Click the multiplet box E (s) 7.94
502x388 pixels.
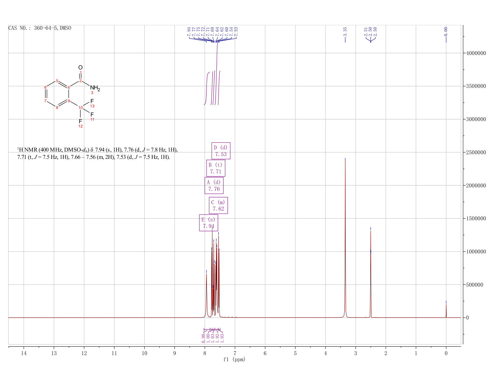tap(208, 223)
